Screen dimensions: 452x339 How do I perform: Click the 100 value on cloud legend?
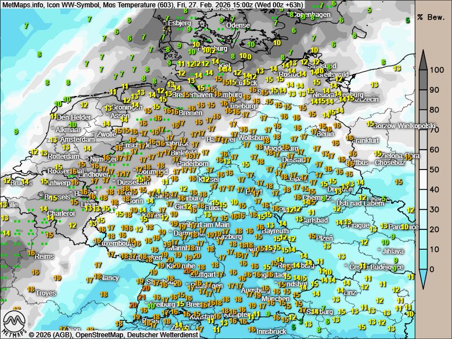[x=434, y=70]
